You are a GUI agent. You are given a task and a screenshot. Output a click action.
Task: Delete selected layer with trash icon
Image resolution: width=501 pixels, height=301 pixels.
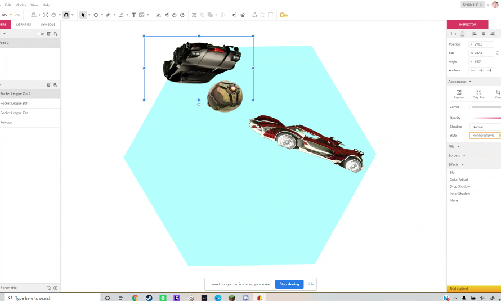click(48, 84)
